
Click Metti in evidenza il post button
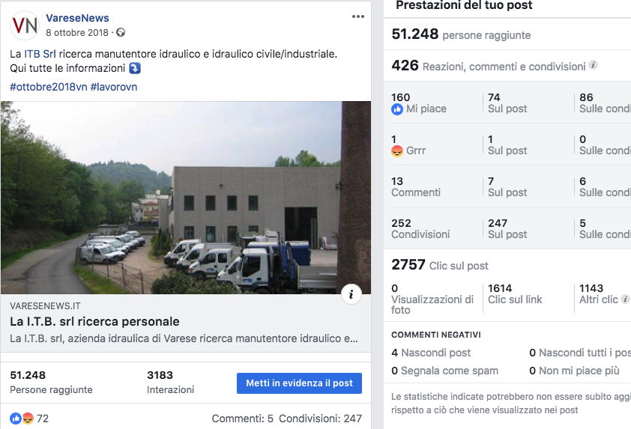tap(299, 383)
